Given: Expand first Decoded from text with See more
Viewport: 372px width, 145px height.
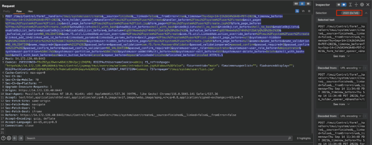Looking at the screenshot, I should tap(341, 104).
